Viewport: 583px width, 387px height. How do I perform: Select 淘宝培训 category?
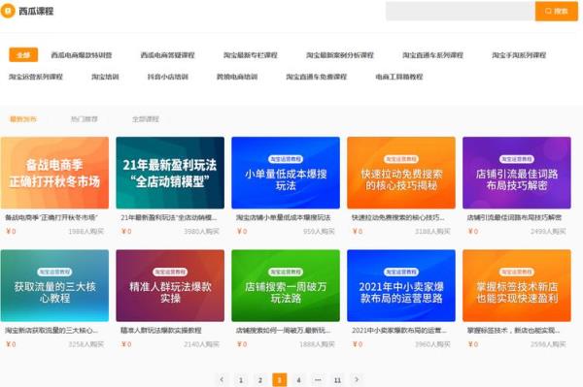pos(105,77)
